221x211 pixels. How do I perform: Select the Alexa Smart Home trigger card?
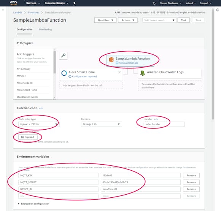[x=91, y=74]
